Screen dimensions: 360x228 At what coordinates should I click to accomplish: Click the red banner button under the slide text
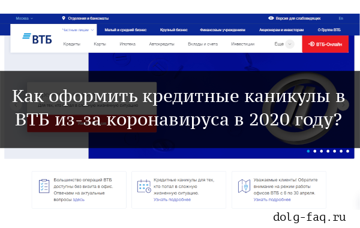click(x=92, y=124)
